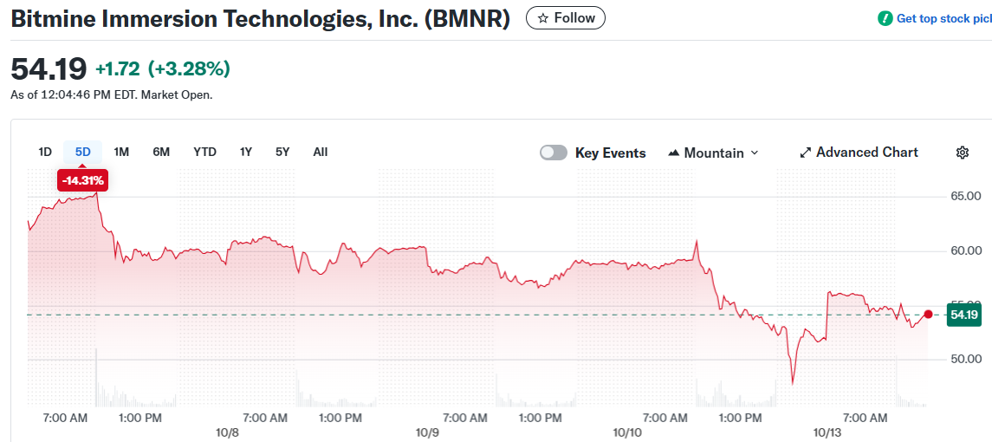The height and width of the screenshot is (442, 992).
Task: Select the 5D time range
Action: click(83, 152)
